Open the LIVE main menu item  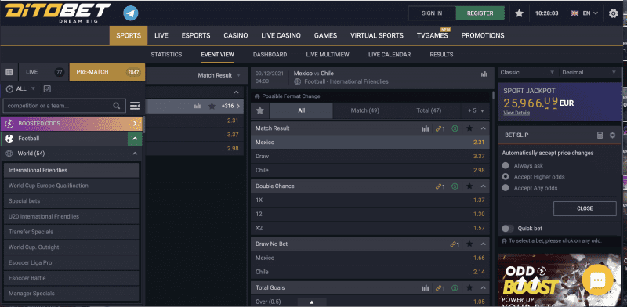[x=161, y=35]
